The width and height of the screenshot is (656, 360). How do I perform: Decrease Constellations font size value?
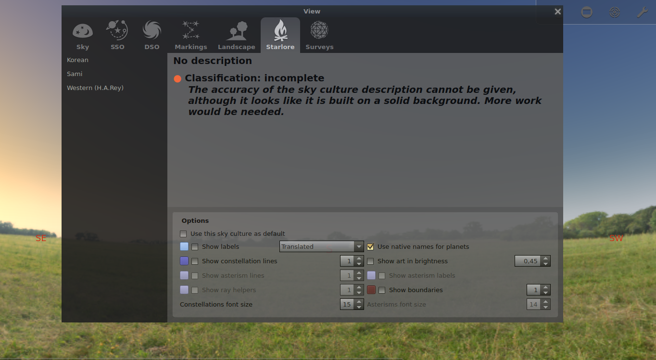pyautogui.click(x=359, y=307)
